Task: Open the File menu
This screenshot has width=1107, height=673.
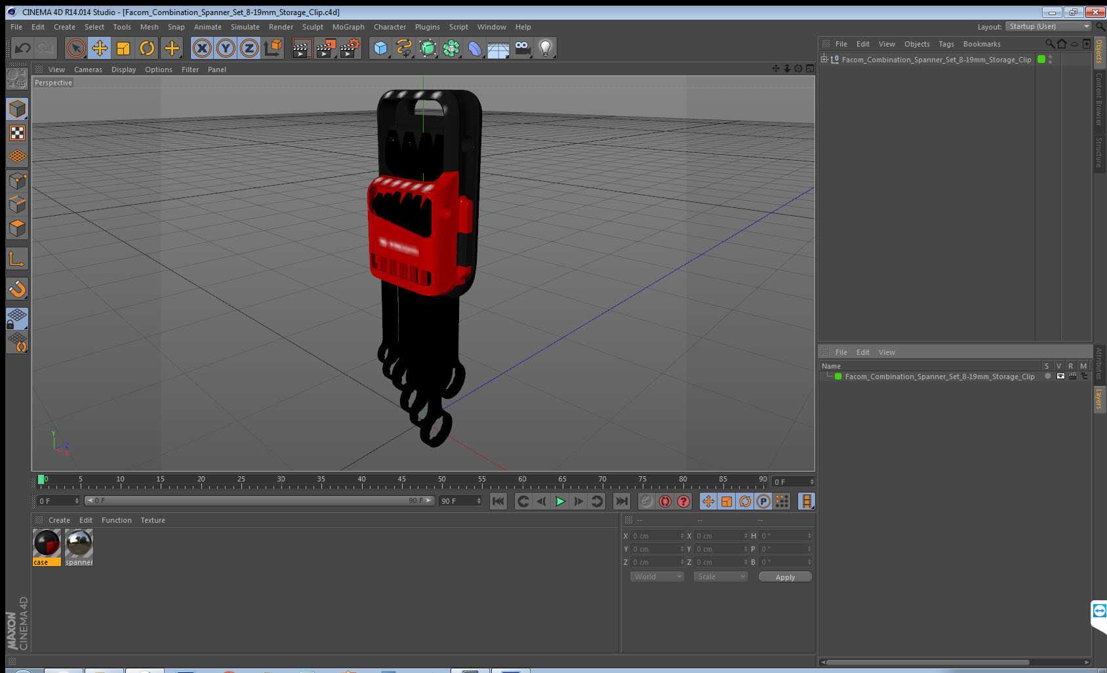Action: [16, 27]
